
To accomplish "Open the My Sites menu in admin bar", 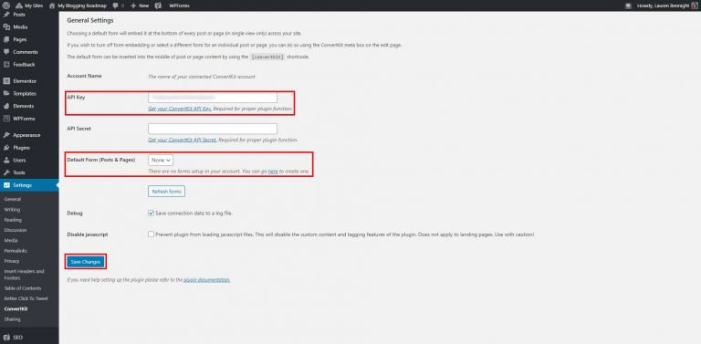I will click(29, 5).
